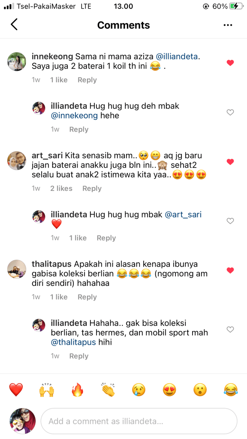Insert the red heart emoji reaction
This screenshot has height=439, width=247.
[16, 390]
